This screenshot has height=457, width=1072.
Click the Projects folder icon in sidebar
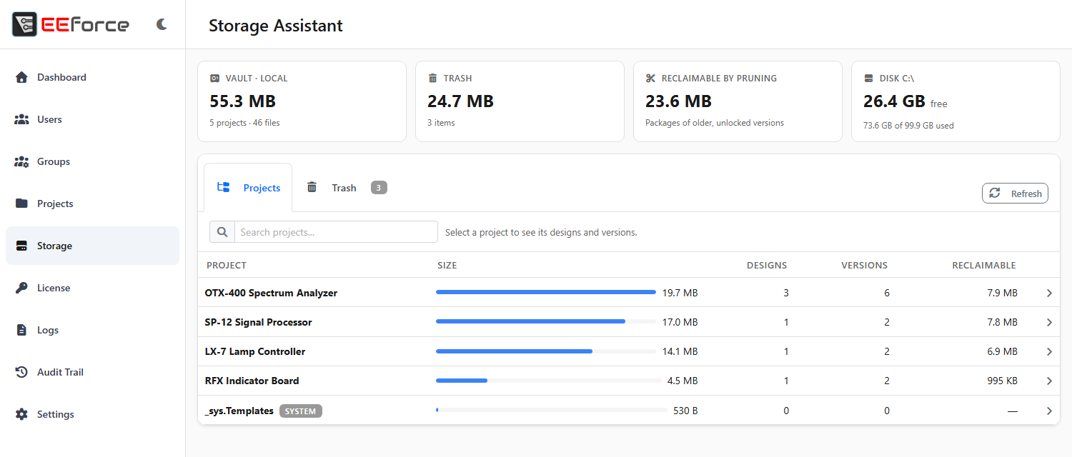21,204
